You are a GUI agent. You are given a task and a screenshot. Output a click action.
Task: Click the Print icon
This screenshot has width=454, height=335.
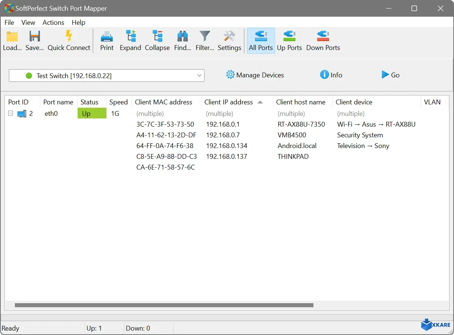pos(107,36)
